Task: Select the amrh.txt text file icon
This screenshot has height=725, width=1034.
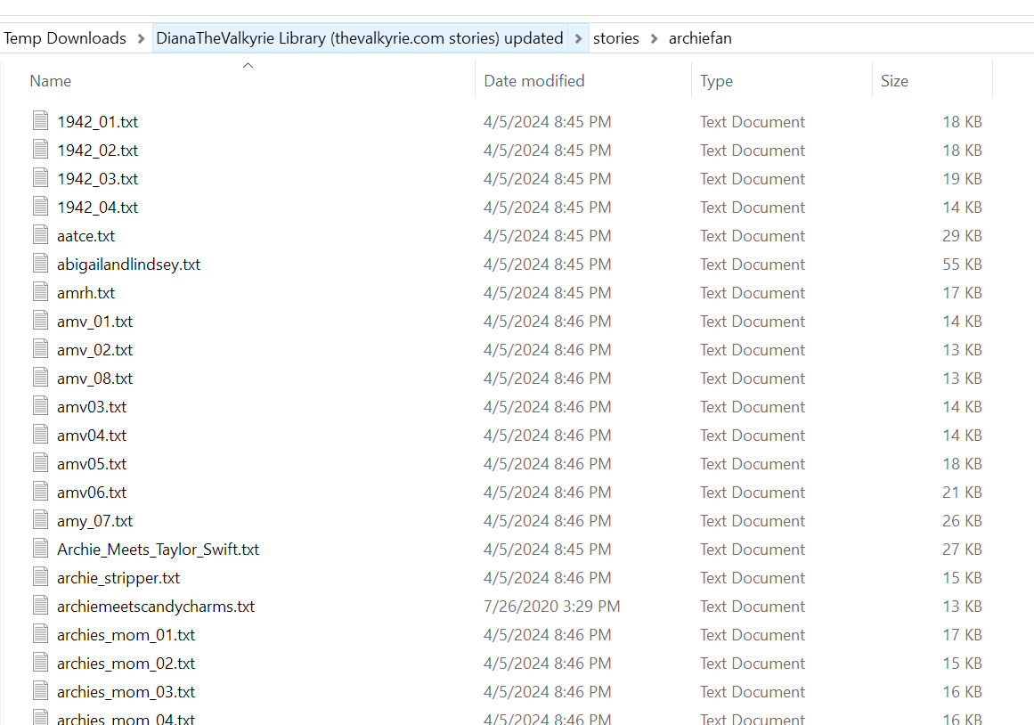Action: 40,292
